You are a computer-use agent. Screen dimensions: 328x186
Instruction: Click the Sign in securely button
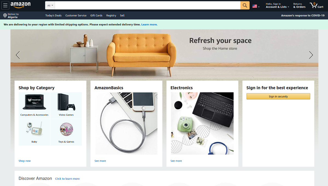coord(278,96)
